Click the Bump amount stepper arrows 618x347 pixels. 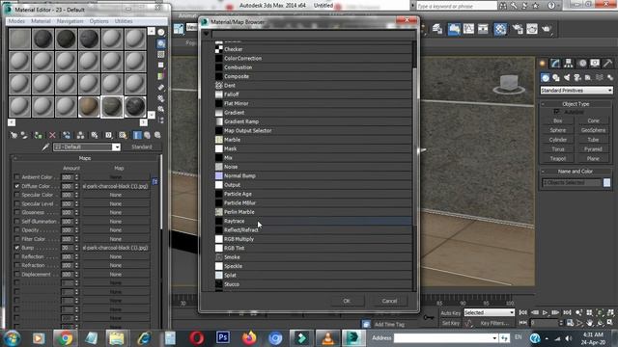pos(77,248)
